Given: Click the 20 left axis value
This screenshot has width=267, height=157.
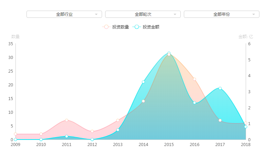Looking at the screenshot, I should (x=11, y=85).
